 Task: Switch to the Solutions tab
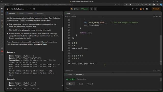[x=29, y=13]
